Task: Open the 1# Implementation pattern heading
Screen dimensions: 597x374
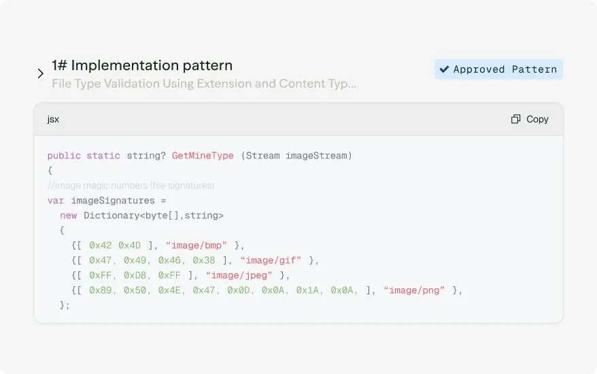Action: tap(142, 65)
